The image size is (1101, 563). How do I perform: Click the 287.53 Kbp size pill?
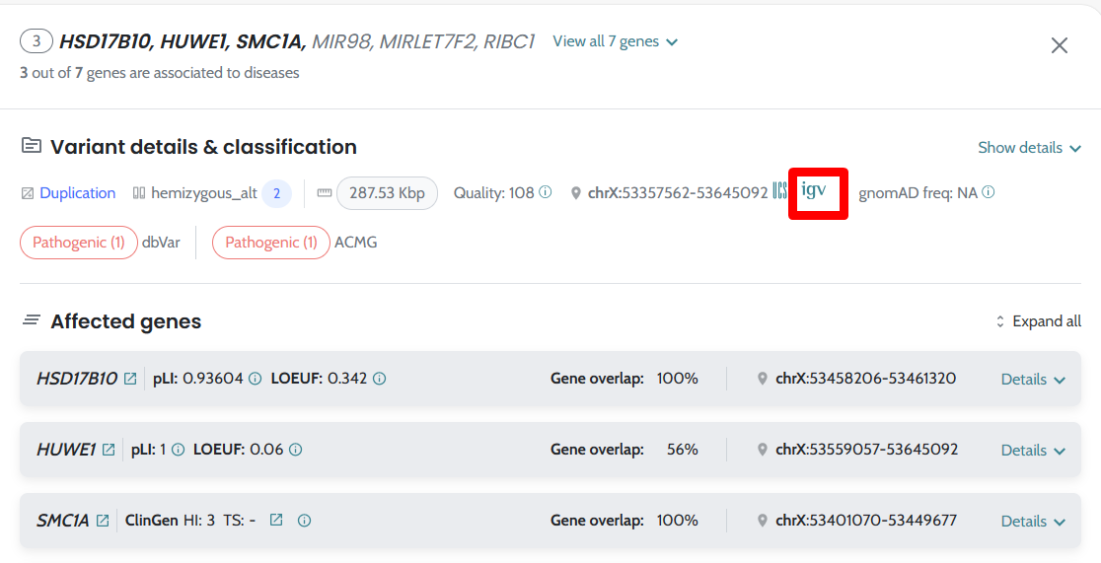tap(387, 193)
